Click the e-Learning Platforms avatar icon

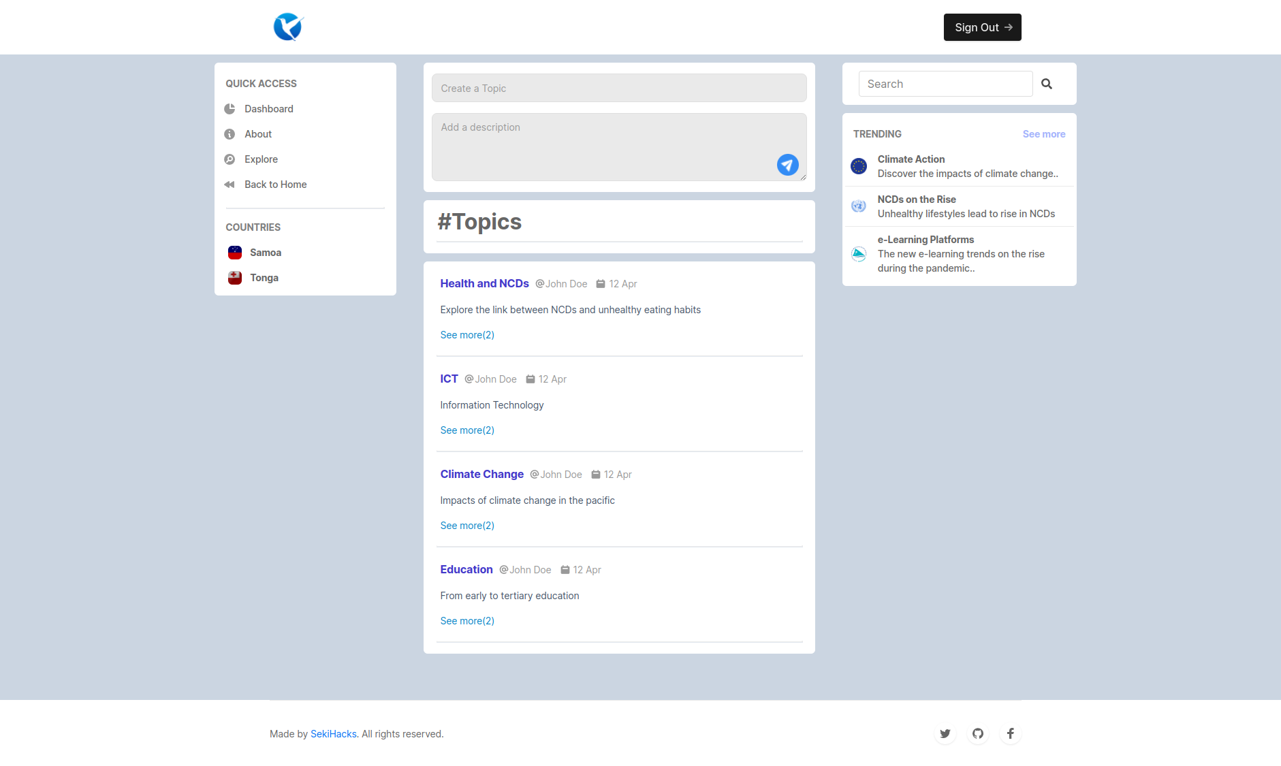[859, 254]
